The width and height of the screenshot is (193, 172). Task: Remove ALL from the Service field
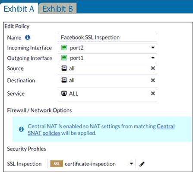point(153,94)
